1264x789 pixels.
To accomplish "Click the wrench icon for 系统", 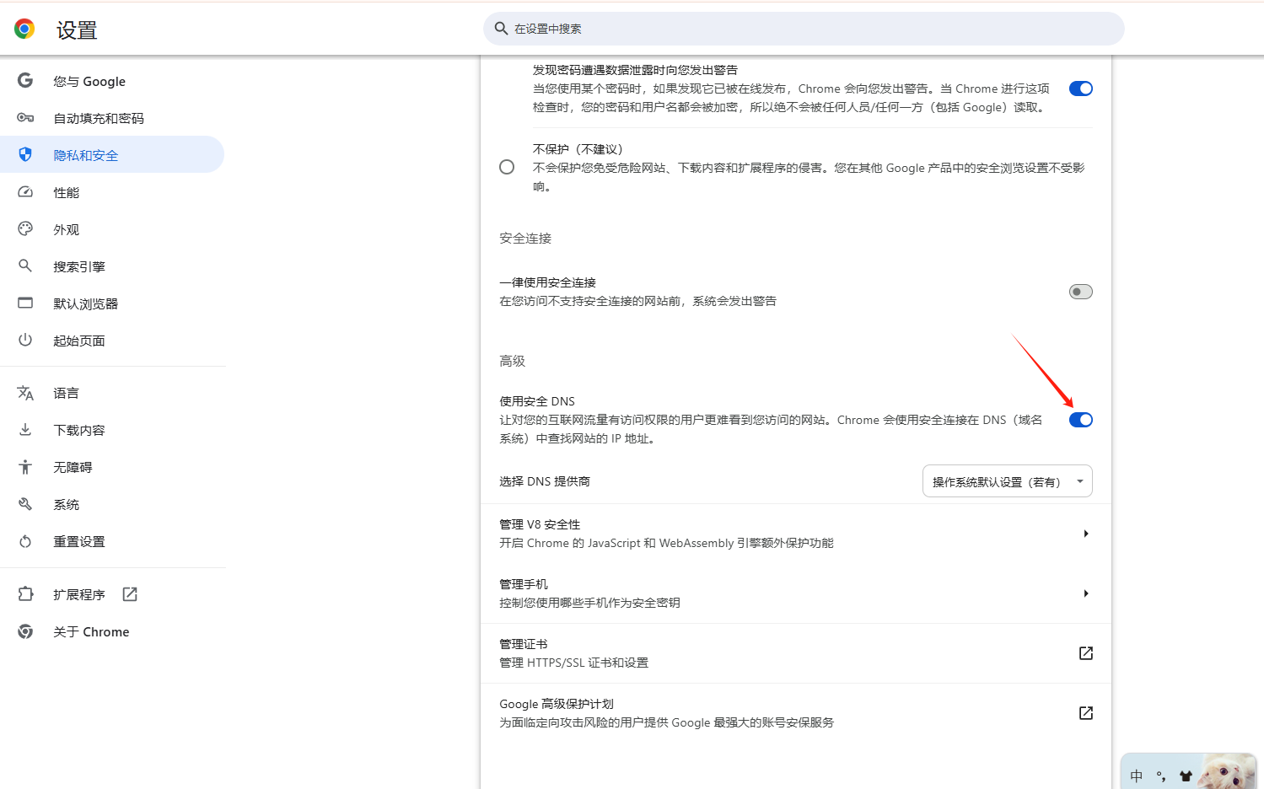I will (25, 504).
